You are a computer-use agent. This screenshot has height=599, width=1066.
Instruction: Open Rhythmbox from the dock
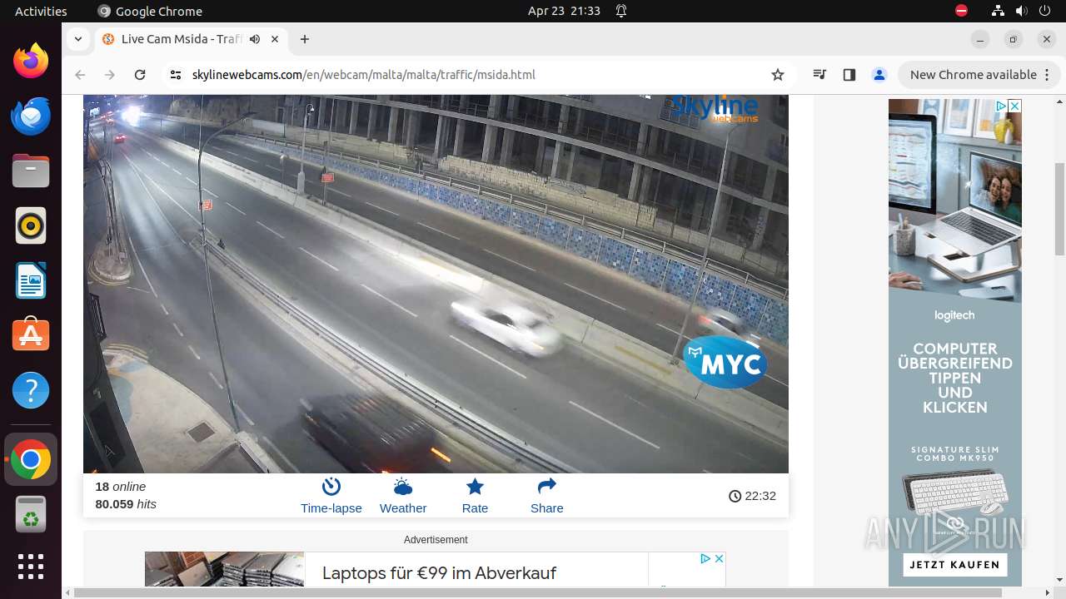tap(31, 225)
